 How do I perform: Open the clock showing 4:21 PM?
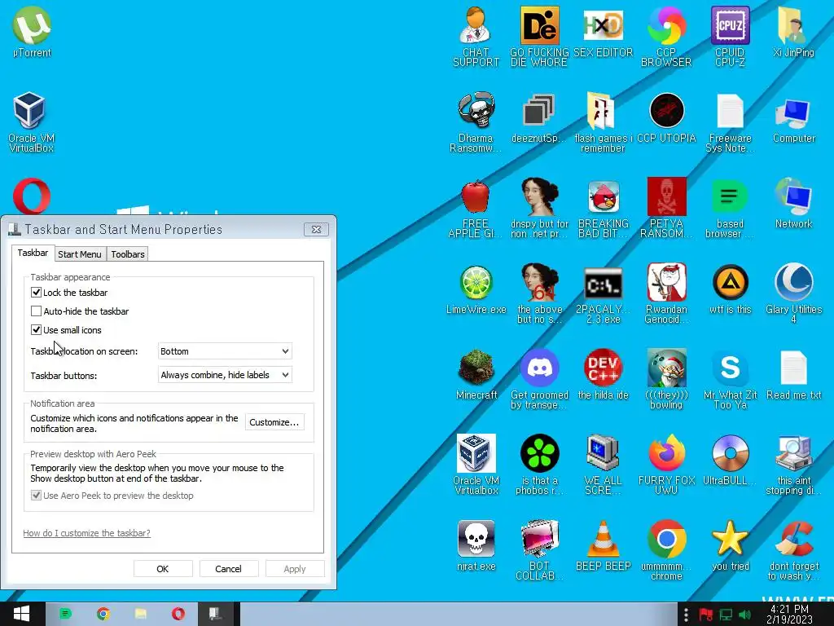coord(789,615)
